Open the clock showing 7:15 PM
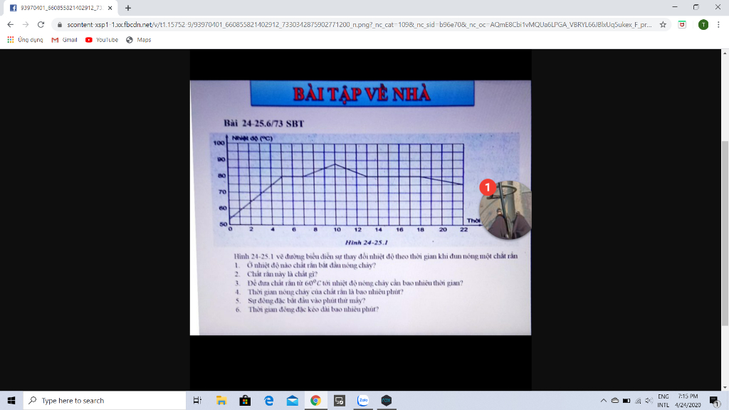This screenshot has width=729, height=410. click(x=688, y=400)
